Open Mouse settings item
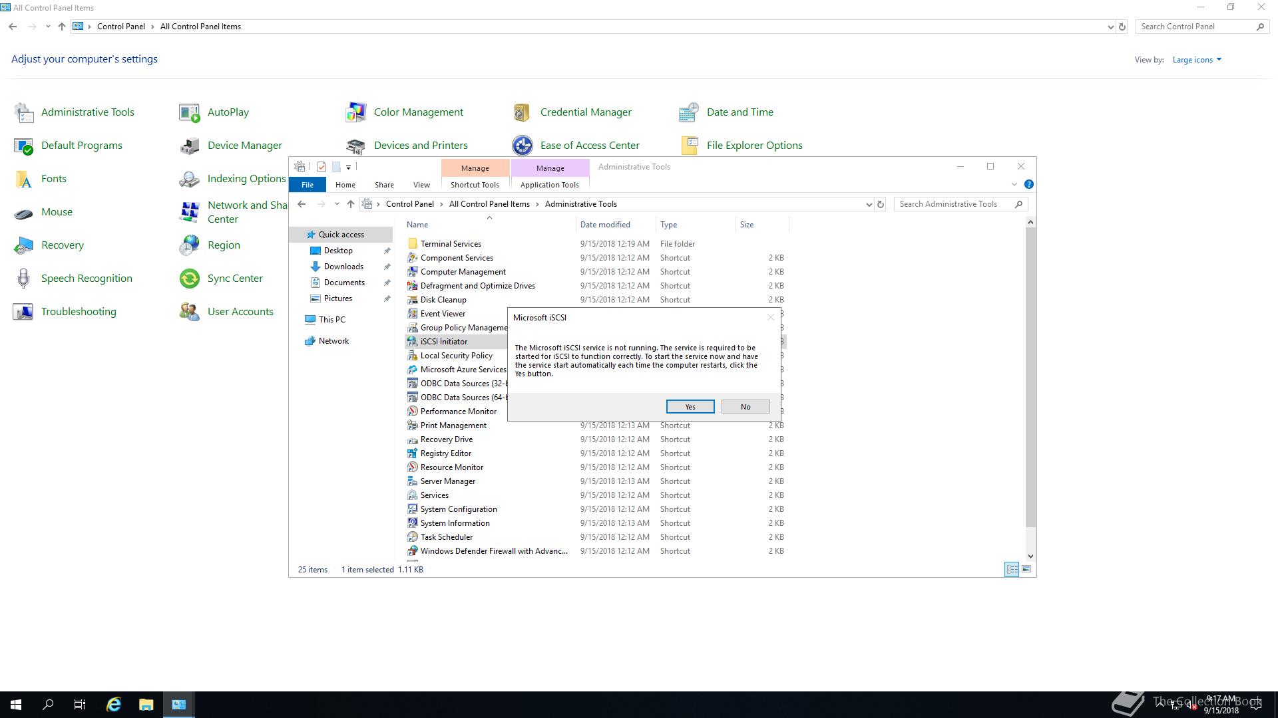 point(43,212)
